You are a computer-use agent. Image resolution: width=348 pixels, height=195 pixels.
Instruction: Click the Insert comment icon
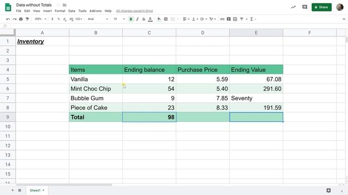click(228, 19)
